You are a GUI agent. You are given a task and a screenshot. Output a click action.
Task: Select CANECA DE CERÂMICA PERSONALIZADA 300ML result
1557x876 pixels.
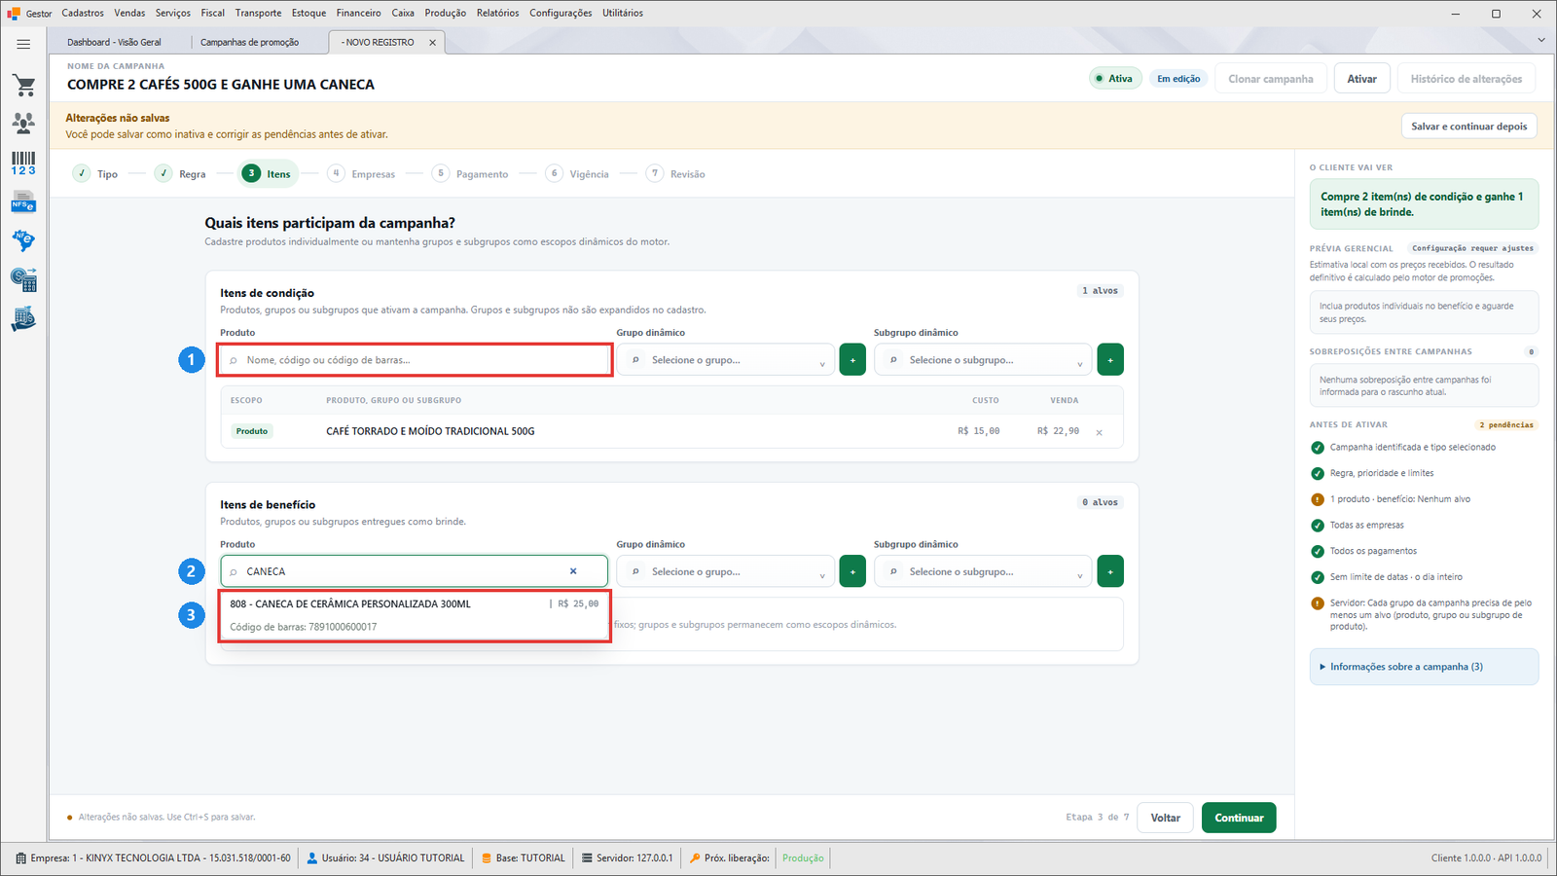click(415, 615)
